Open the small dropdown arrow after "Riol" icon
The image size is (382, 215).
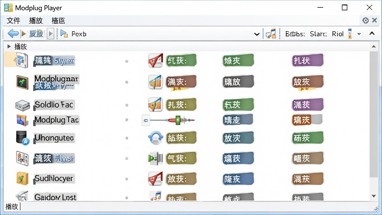click(359, 34)
